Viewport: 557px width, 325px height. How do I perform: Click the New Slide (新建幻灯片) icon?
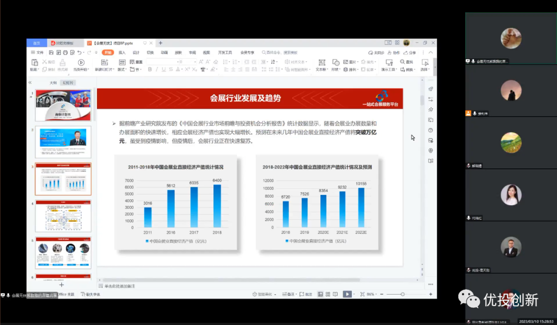[x=104, y=62]
